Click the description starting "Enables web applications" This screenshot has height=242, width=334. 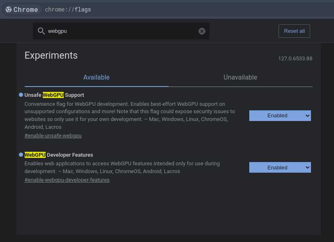pos(122,167)
